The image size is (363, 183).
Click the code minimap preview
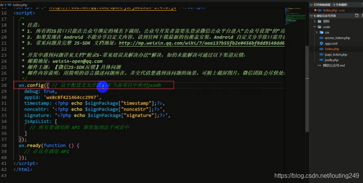[x=295, y=16]
